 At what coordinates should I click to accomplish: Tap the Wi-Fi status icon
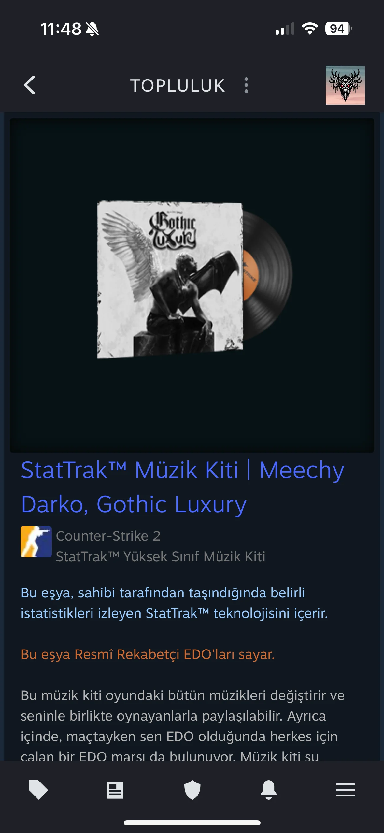click(x=310, y=29)
